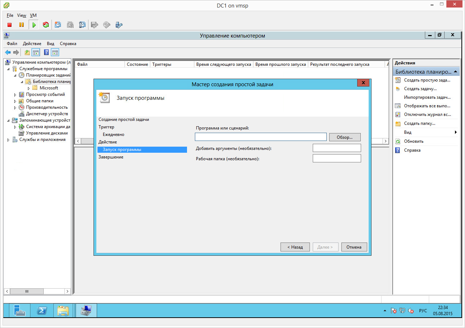Click the orange Pause VM icon
The height and width of the screenshot is (328, 465).
coord(21,25)
